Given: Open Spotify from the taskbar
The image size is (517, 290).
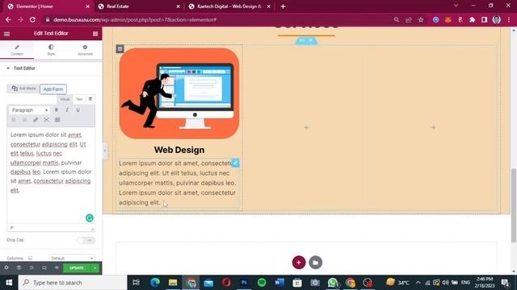Looking at the screenshot, I should click(262, 283).
